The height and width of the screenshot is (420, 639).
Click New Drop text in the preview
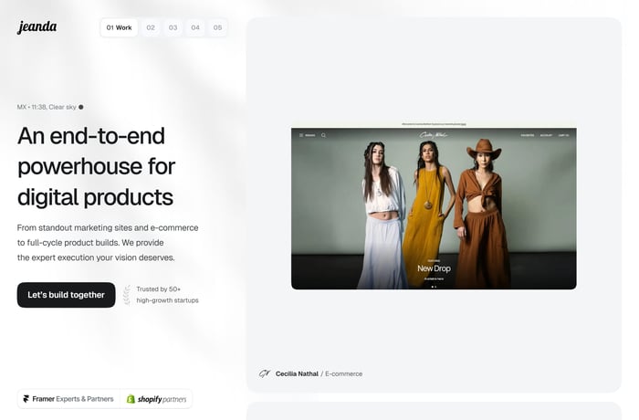(434, 268)
